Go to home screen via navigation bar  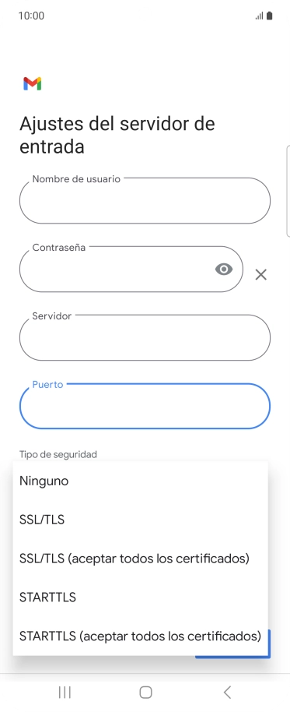coord(145,692)
